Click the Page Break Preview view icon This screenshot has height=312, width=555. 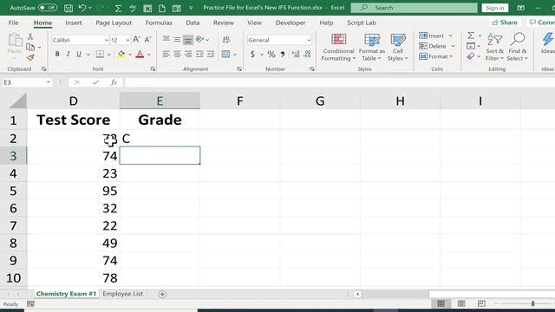click(x=481, y=303)
